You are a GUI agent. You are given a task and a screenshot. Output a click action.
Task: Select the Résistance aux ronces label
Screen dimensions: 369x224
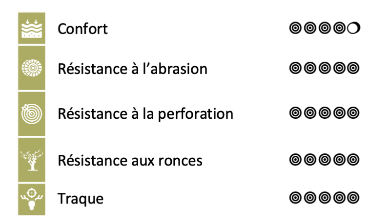click(x=130, y=161)
